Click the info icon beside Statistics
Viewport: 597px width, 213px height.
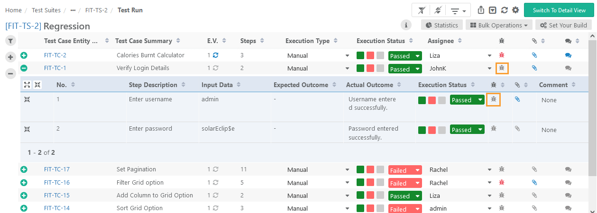point(406,25)
